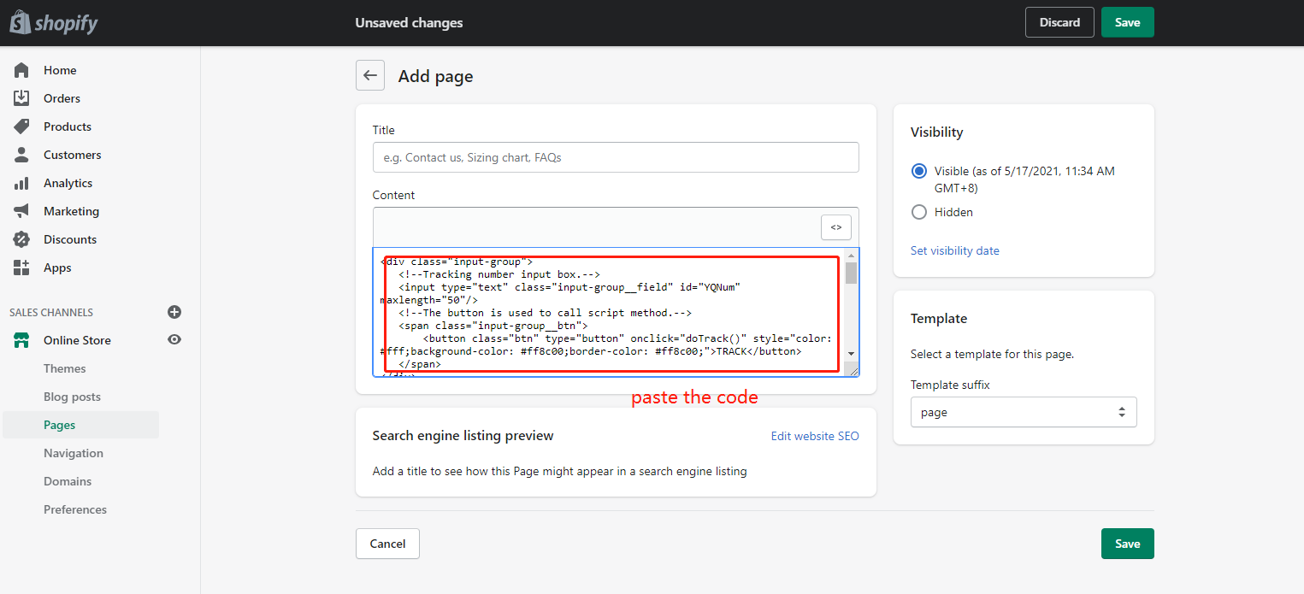Click the Cancel button

(x=387, y=544)
